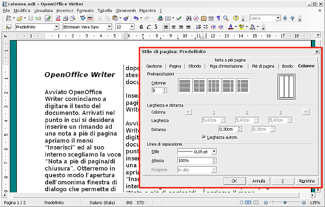The height and width of the screenshot is (207, 325).
Task: Increase the Colonne spinner value
Action: coord(165,89)
